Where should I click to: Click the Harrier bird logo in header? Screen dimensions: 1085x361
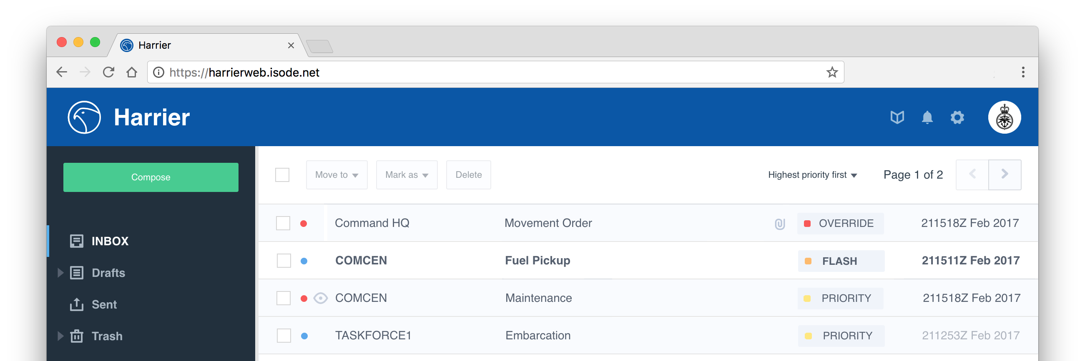coord(84,117)
